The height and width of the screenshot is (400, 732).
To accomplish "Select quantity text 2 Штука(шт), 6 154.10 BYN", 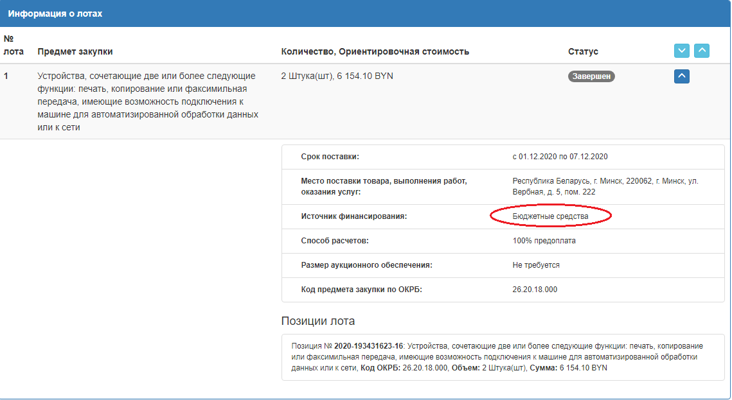I will (337, 76).
